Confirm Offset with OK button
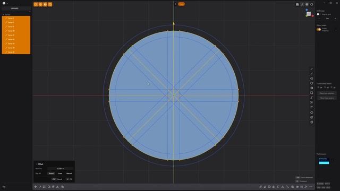The width and height of the screenshot is (340, 191). [70, 179]
